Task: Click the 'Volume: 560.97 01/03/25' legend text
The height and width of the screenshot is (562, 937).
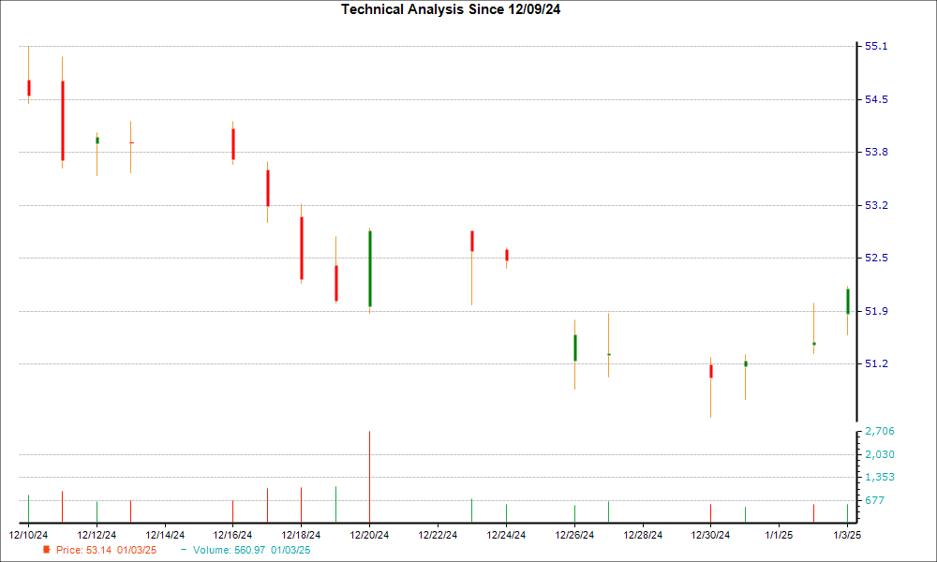Action: click(251, 550)
